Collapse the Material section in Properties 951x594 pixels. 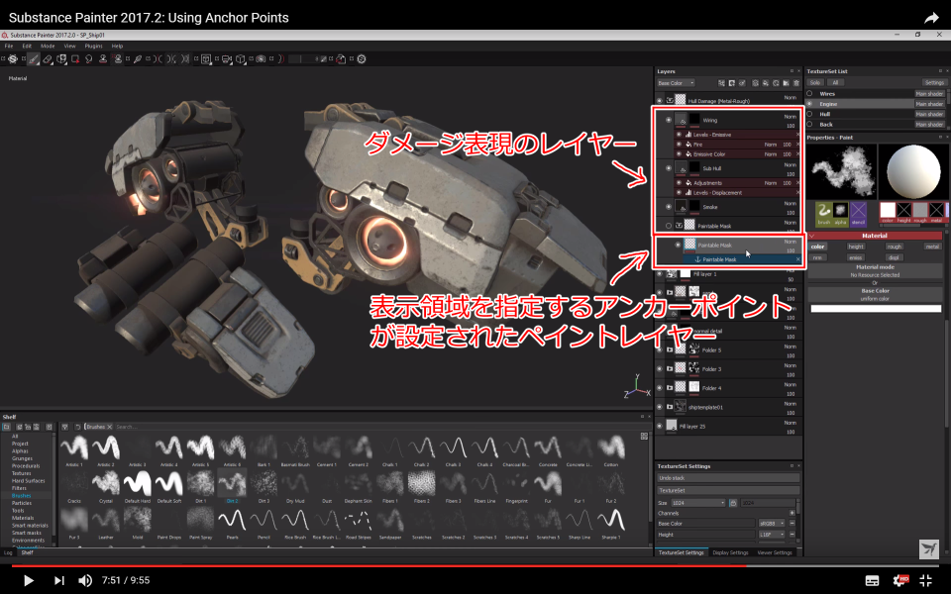point(812,236)
